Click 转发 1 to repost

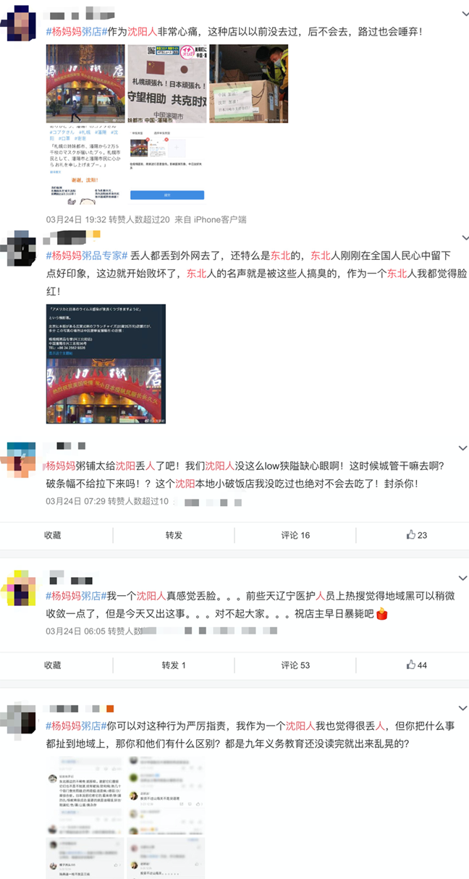174,665
